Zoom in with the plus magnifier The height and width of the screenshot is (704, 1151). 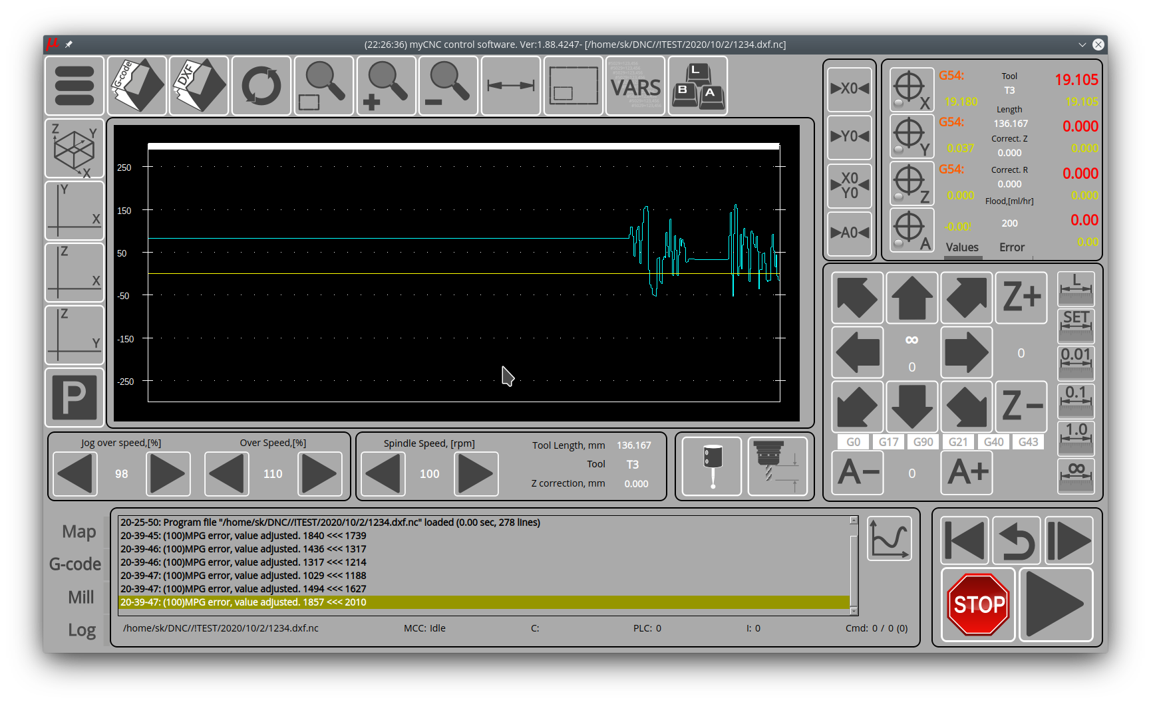click(x=386, y=86)
